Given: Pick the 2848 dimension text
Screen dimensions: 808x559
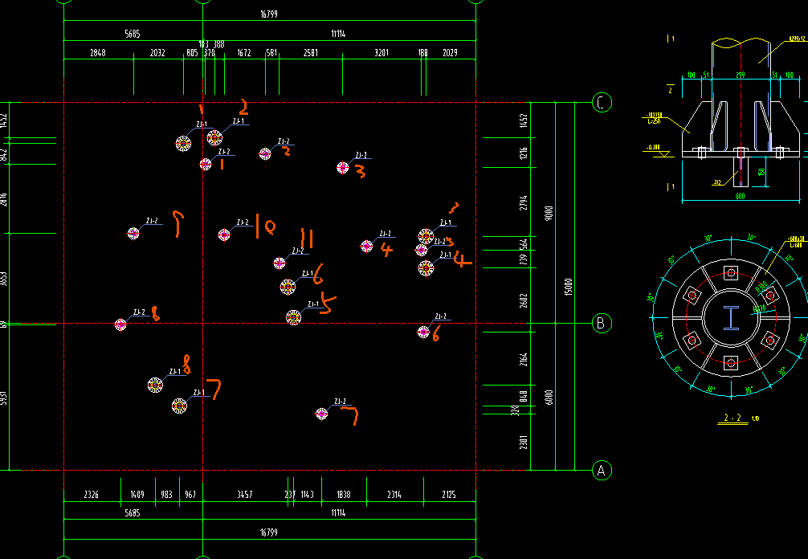Looking at the screenshot, I should 98,52.
